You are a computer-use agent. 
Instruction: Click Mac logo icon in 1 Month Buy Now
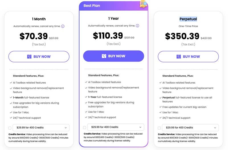tap(29, 56)
